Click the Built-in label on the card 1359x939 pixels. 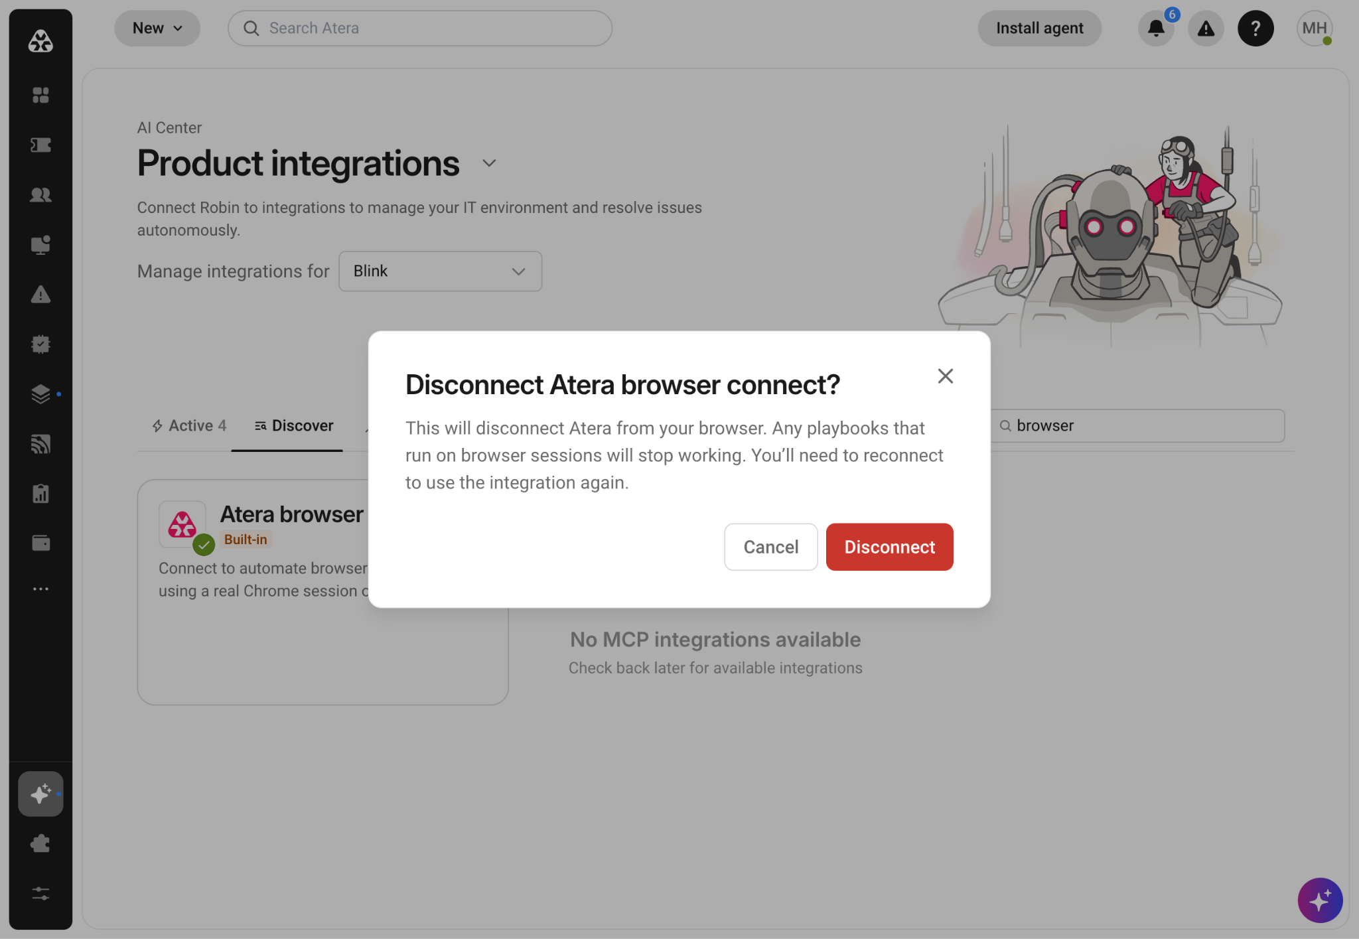pyautogui.click(x=246, y=540)
